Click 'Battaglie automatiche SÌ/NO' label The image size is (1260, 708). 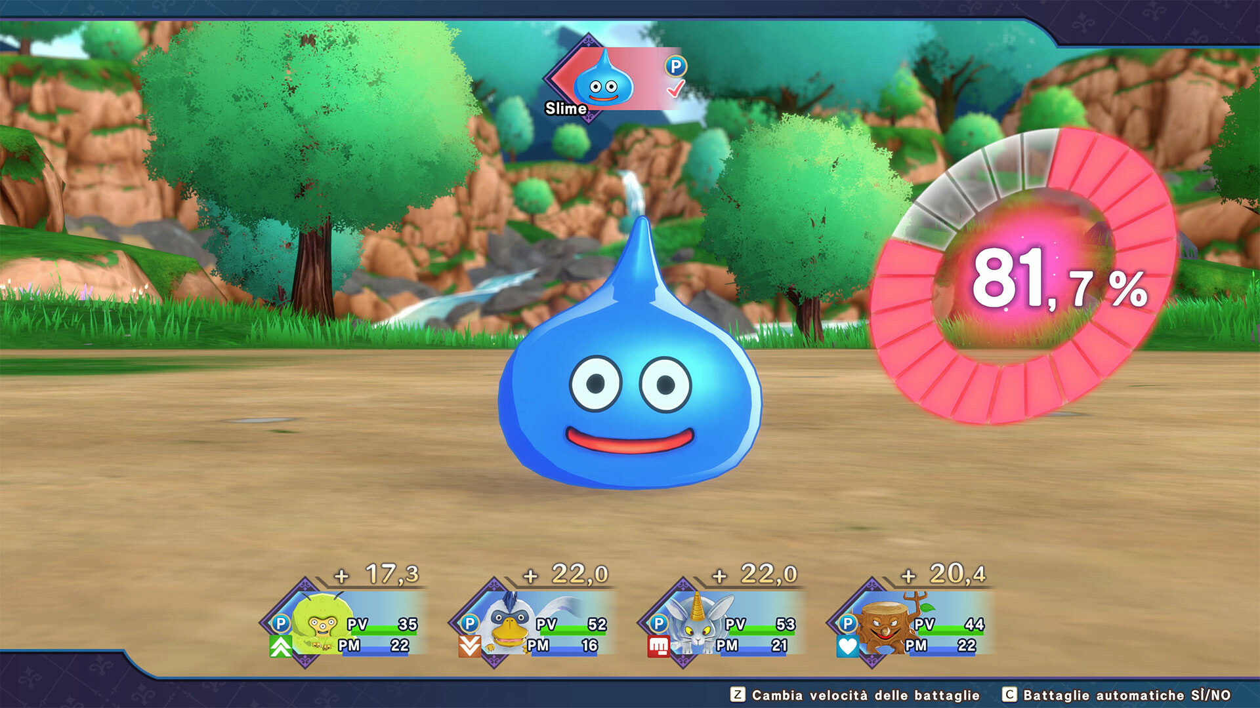(x=1127, y=695)
